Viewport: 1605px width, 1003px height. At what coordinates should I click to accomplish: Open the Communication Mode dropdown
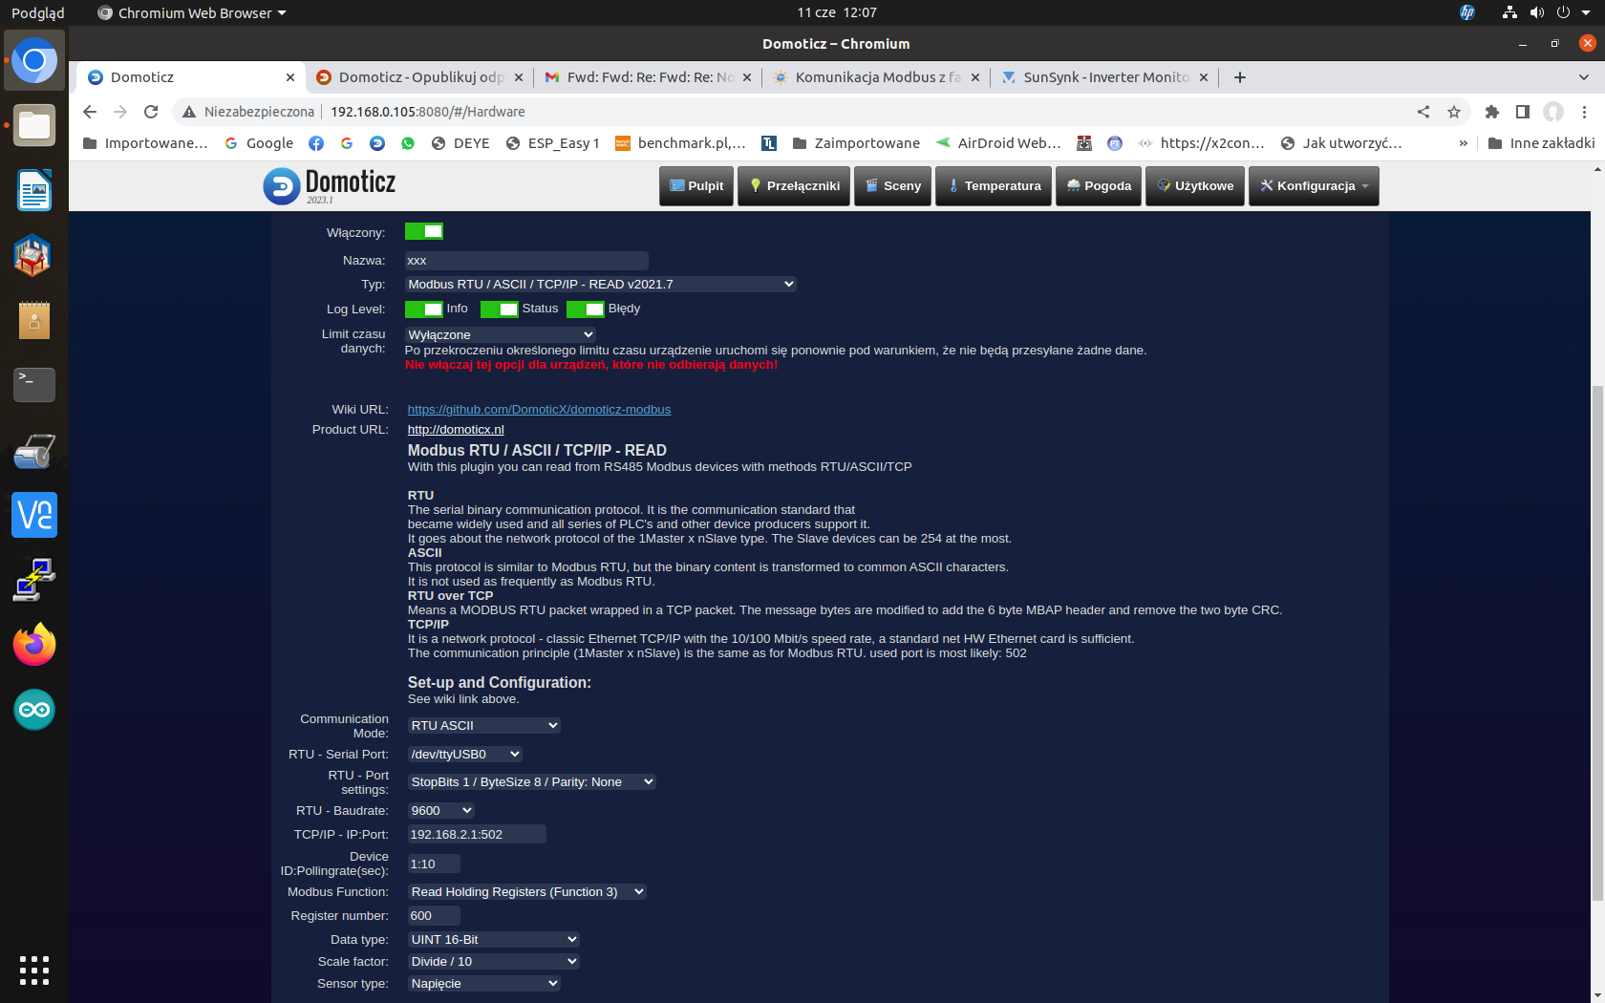click(x=483, y=725)
